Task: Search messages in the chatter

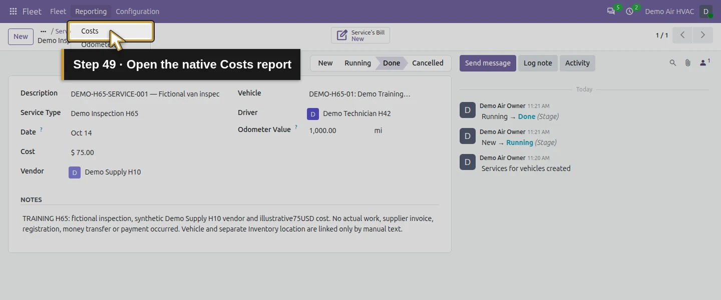Action: 673,63
